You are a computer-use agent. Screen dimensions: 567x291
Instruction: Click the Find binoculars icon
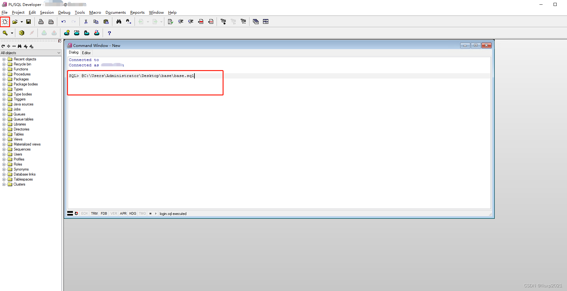coord(119,22)
